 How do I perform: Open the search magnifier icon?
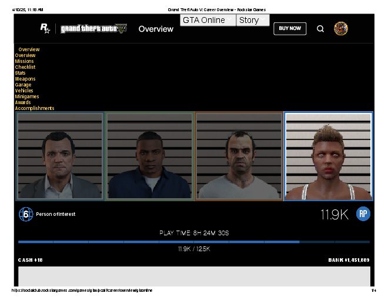pyautogui.click(x=320, y=29)
